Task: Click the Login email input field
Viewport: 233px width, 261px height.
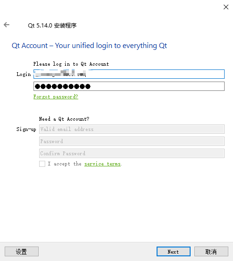Action: click(129, 74)
